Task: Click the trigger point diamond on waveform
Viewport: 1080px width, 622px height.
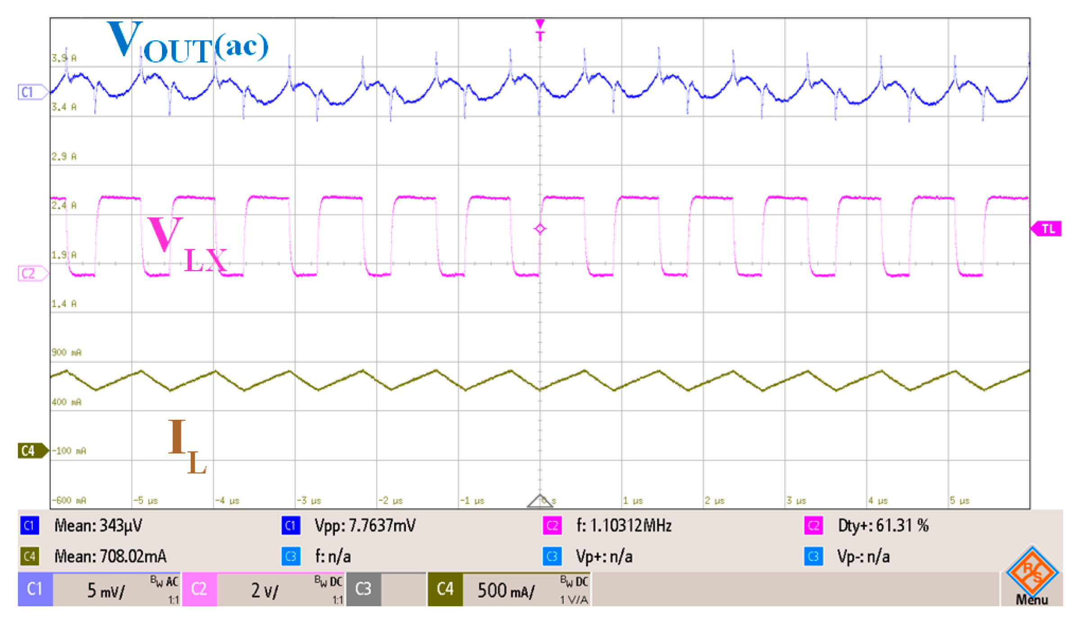Action: [x=540, y=229]
